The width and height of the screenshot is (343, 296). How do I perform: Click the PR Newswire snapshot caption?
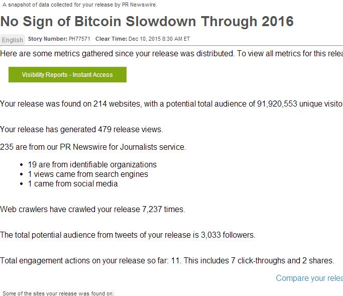click(x=80, y=5)
